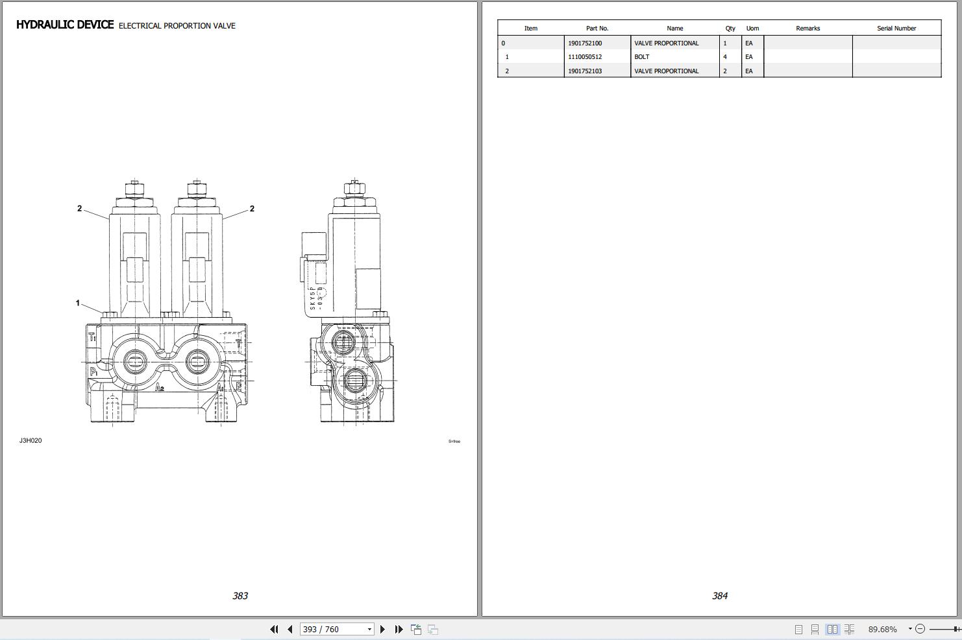Click the zoom slider track
The width and height of the screenshot is (962, 640).
(945, 629)
